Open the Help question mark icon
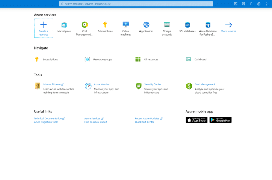This screenshot has width=272, height=180. point(266,4)
